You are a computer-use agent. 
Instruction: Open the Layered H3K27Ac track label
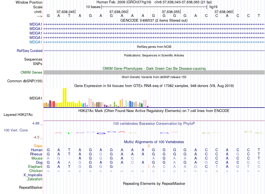18,115
